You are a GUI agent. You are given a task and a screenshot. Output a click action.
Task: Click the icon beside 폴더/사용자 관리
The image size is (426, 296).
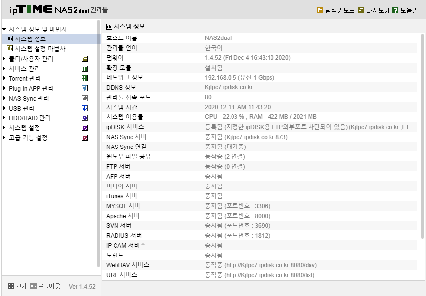85,59
